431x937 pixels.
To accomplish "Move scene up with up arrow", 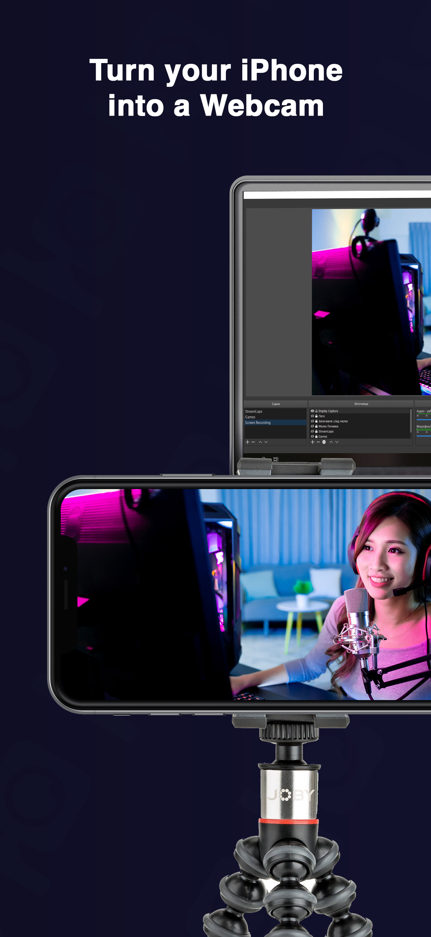I will tap(260, 442).
